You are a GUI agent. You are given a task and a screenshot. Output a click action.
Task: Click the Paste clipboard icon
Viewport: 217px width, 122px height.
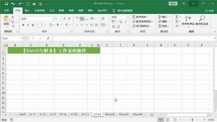point(6,19)
